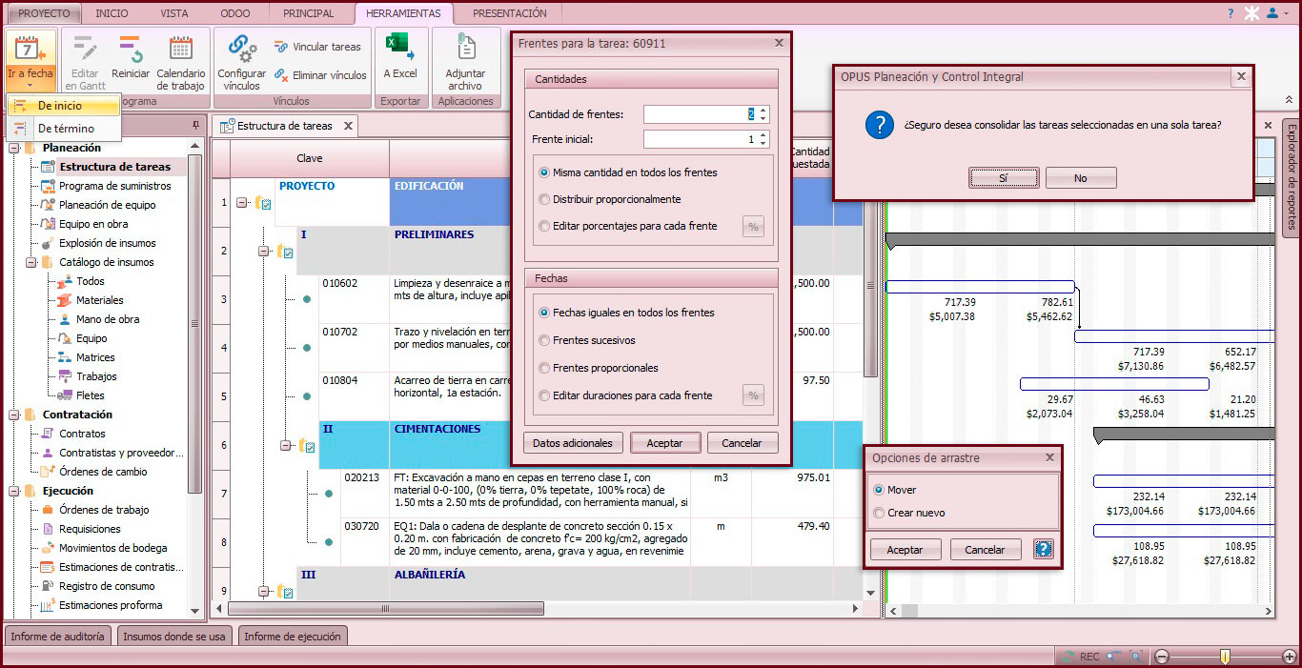Viewport: 1302px width, 668px height.
Task: Select Fletes in the insumos tree
Action: pos(91,395)
